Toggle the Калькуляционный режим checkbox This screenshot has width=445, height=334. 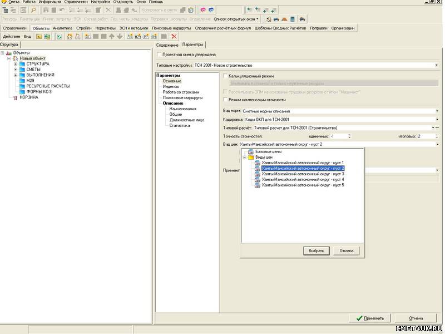pyautogui.click(x=225, y=76)
